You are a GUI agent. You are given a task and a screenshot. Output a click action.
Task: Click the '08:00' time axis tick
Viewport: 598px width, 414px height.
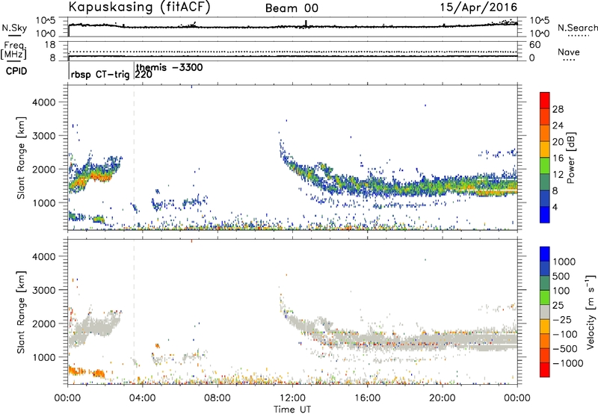coord(218,398)
